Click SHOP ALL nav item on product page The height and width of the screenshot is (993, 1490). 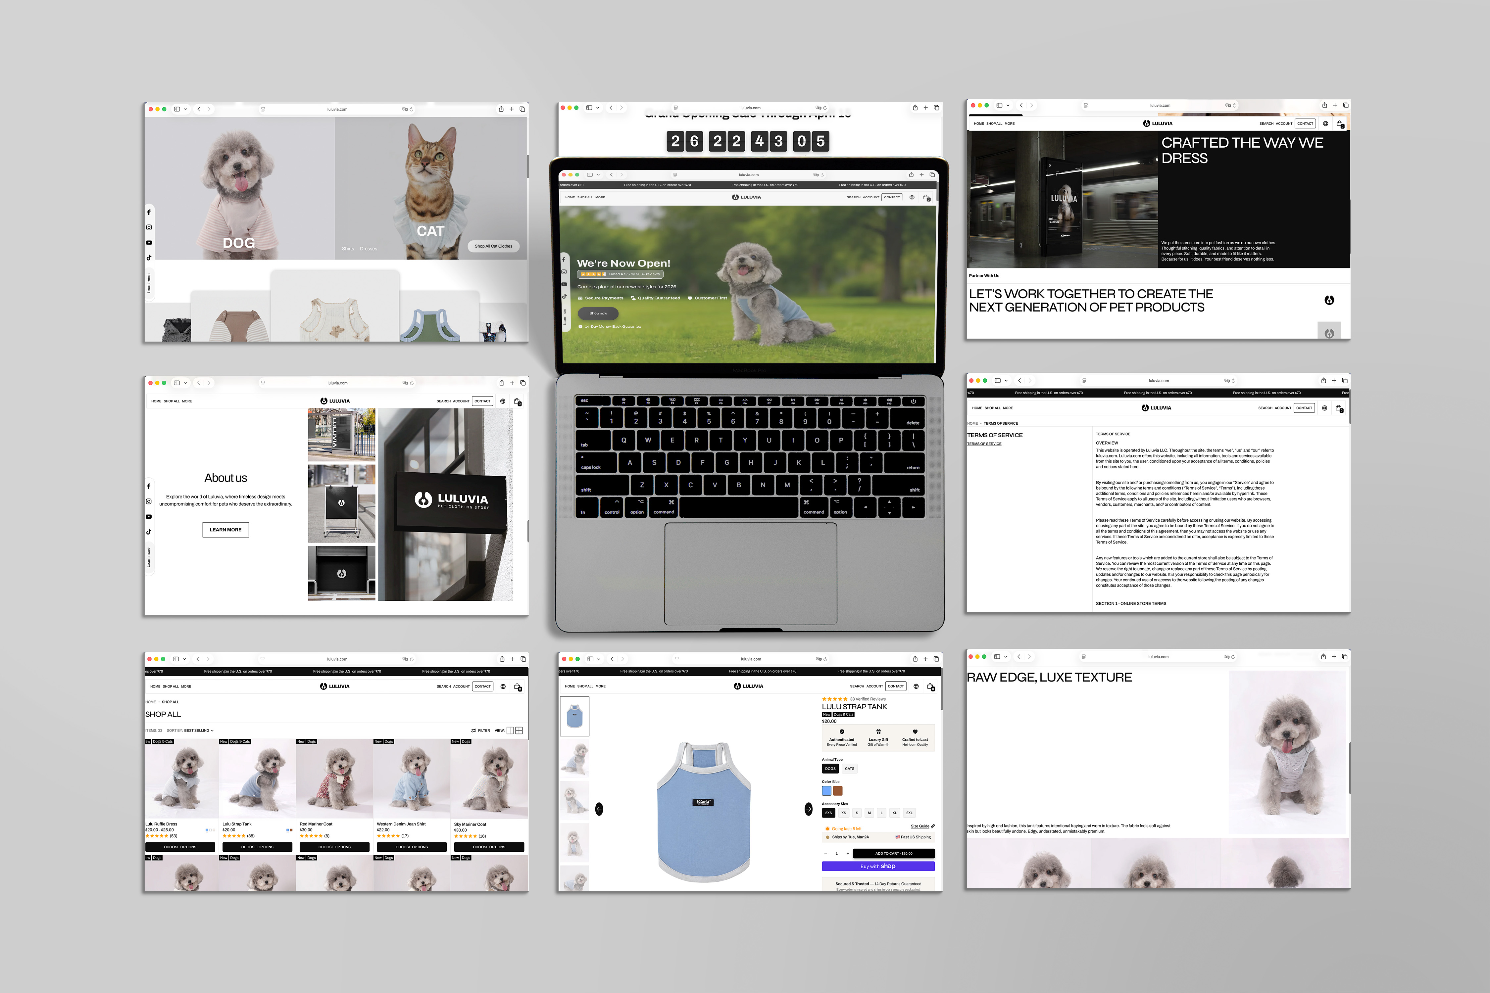585,686
